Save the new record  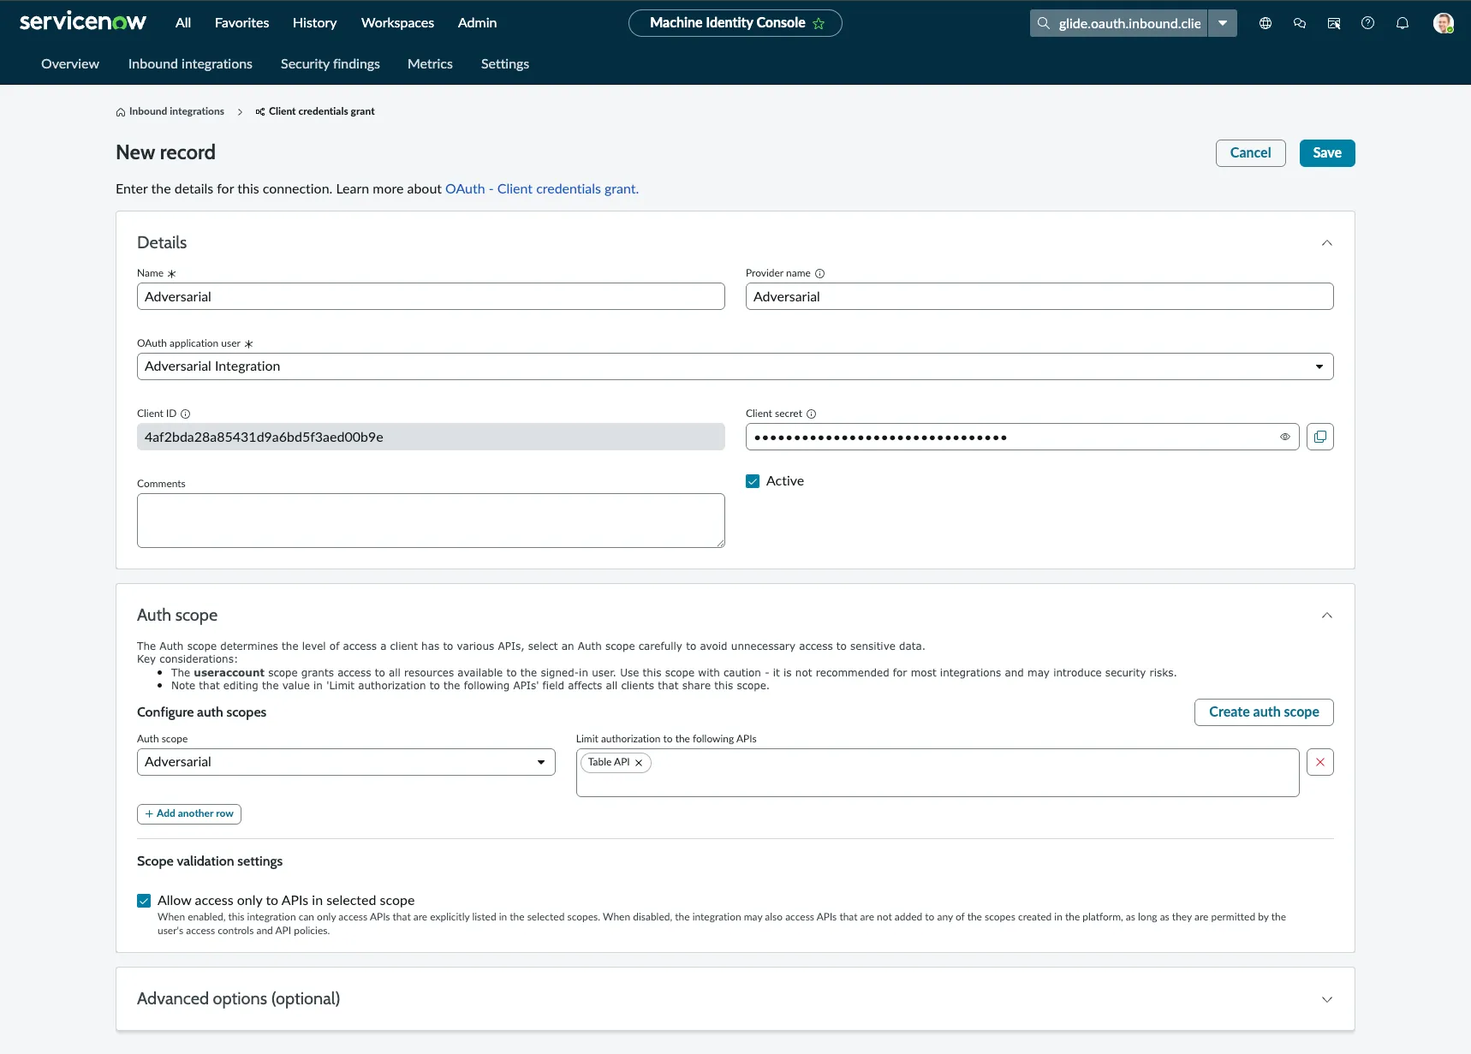pos(1327,153)
